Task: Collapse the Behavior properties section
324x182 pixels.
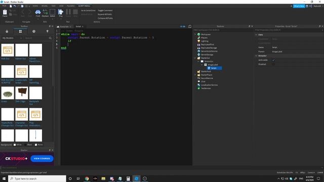Action: [x=256, y=56]
